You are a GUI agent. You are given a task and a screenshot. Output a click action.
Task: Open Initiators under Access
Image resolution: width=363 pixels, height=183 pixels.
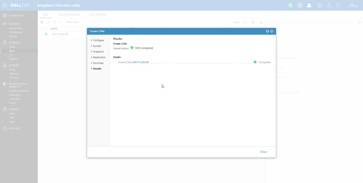[14, 78]
